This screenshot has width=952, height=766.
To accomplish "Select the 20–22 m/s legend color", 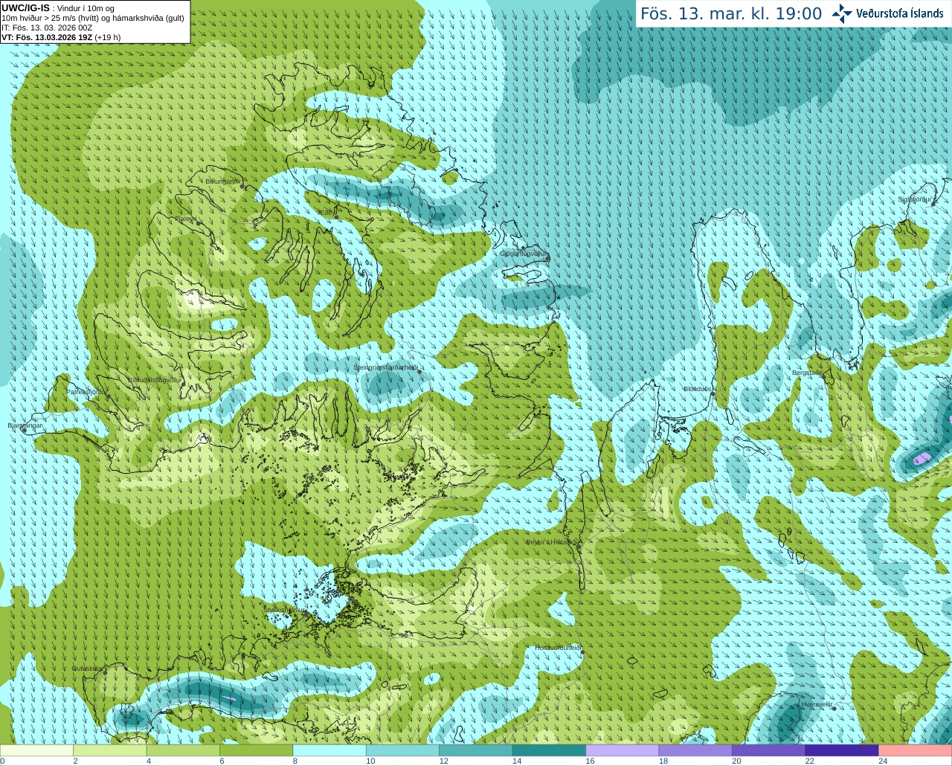I will tap(769, 750).
